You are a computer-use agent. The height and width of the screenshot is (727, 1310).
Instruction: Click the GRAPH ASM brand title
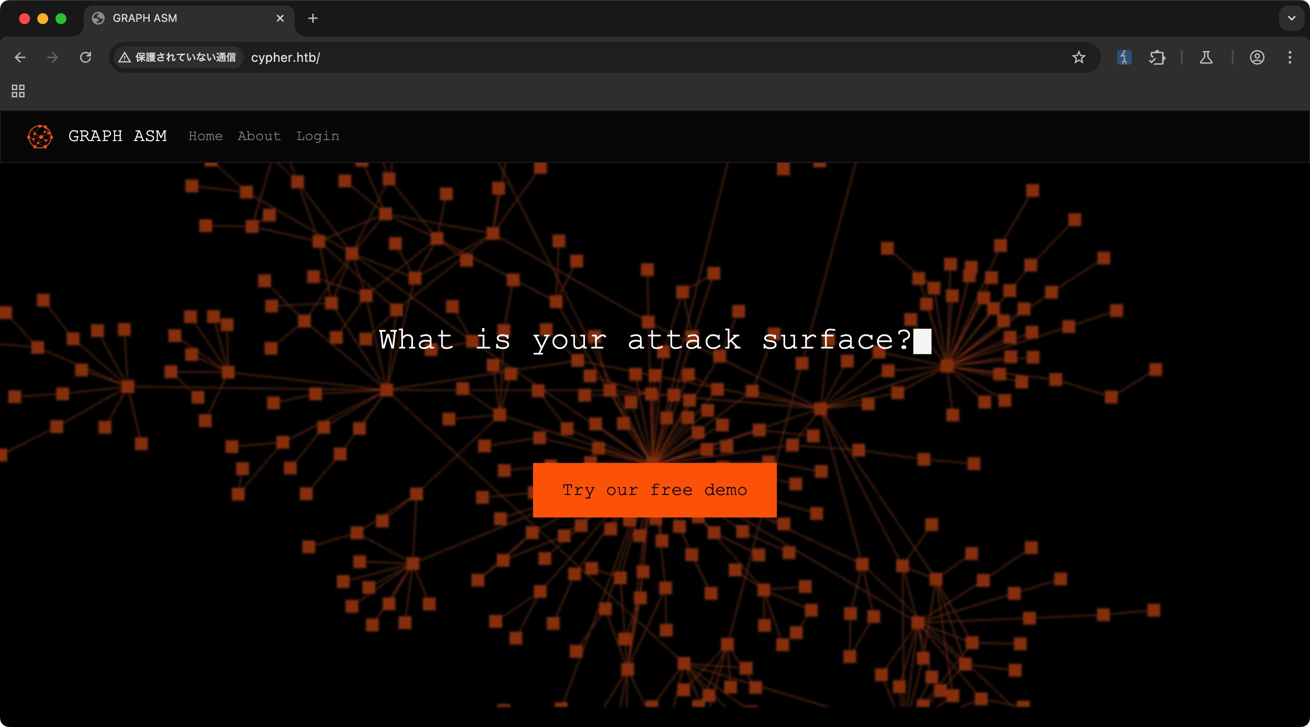pyautogui.click(x=117, y=136)
